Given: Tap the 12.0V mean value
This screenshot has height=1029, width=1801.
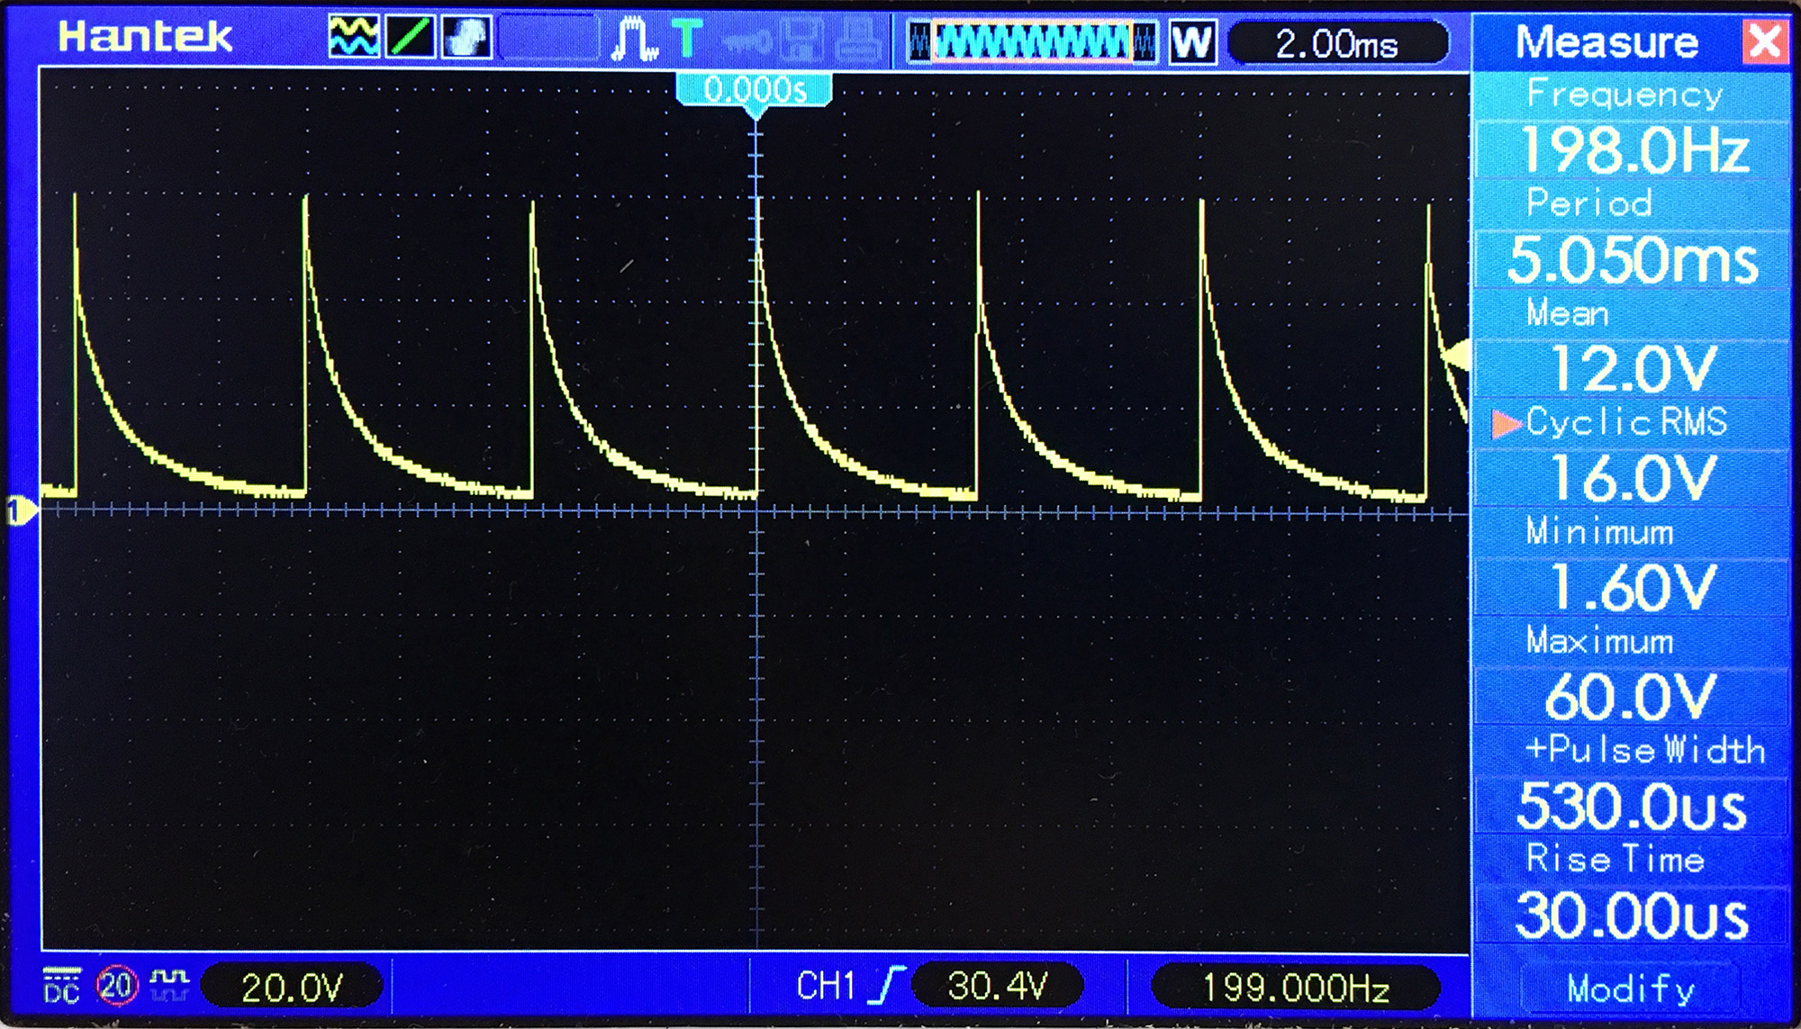Looking at the screenshot, I should tap(1631, 368).
